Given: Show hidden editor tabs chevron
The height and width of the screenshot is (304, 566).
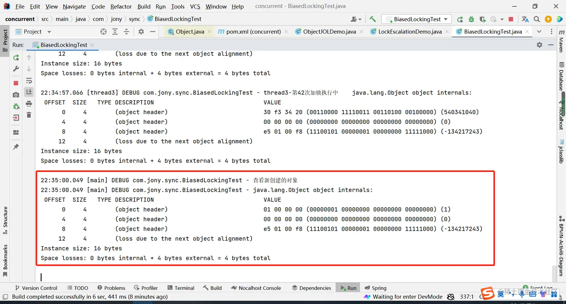Looking at the screenshot, I should (x=539, y=32).
